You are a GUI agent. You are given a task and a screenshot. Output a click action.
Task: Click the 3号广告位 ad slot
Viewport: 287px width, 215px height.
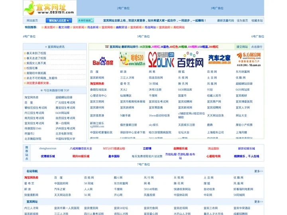[x=217, y=8]
